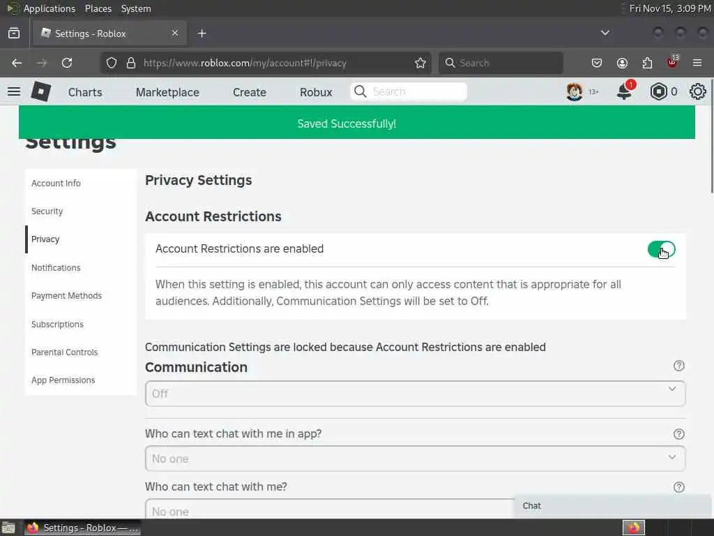Expand the text chat in app dropdown

point(415,459)
